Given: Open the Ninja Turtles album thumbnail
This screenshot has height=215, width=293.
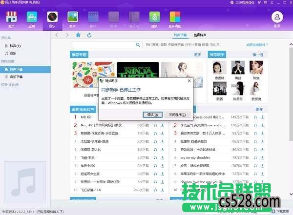Looking at the screenshot, I should pos(138,70).
